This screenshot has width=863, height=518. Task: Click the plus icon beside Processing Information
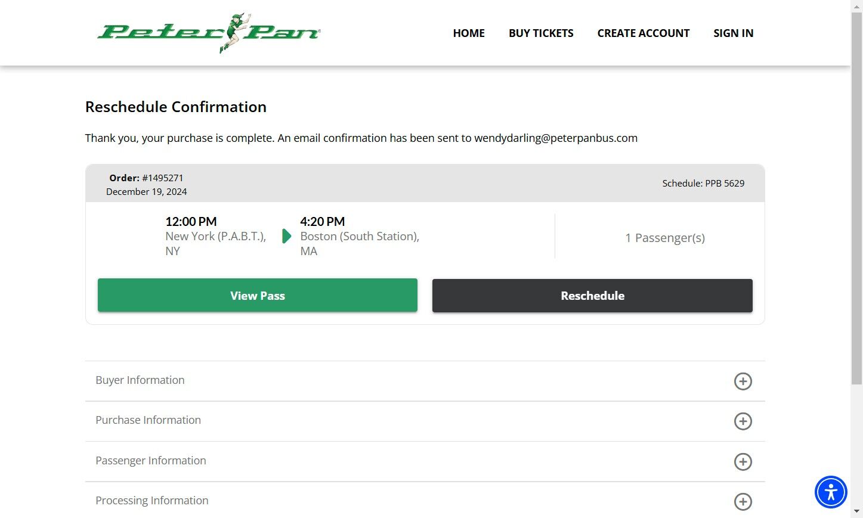click(743, 502)
